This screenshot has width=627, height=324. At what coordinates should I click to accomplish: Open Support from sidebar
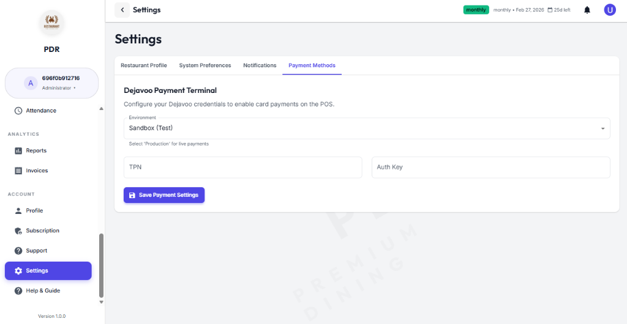(x=48, y=251)
